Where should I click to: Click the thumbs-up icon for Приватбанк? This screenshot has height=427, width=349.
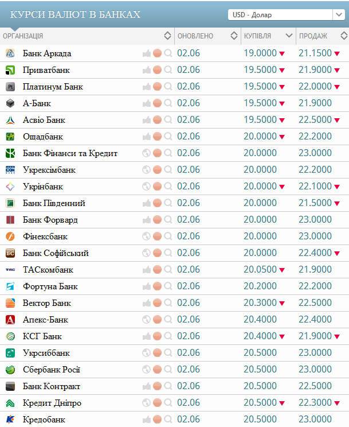point(147,70)
